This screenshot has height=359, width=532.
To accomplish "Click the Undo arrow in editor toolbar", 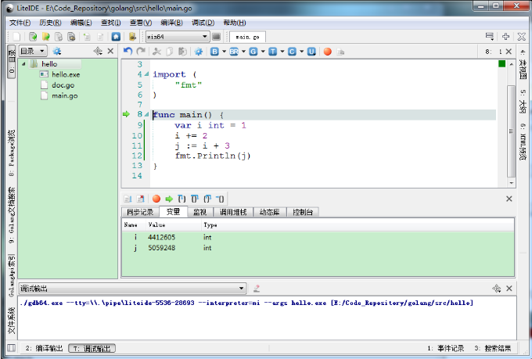I will (128, 52).
